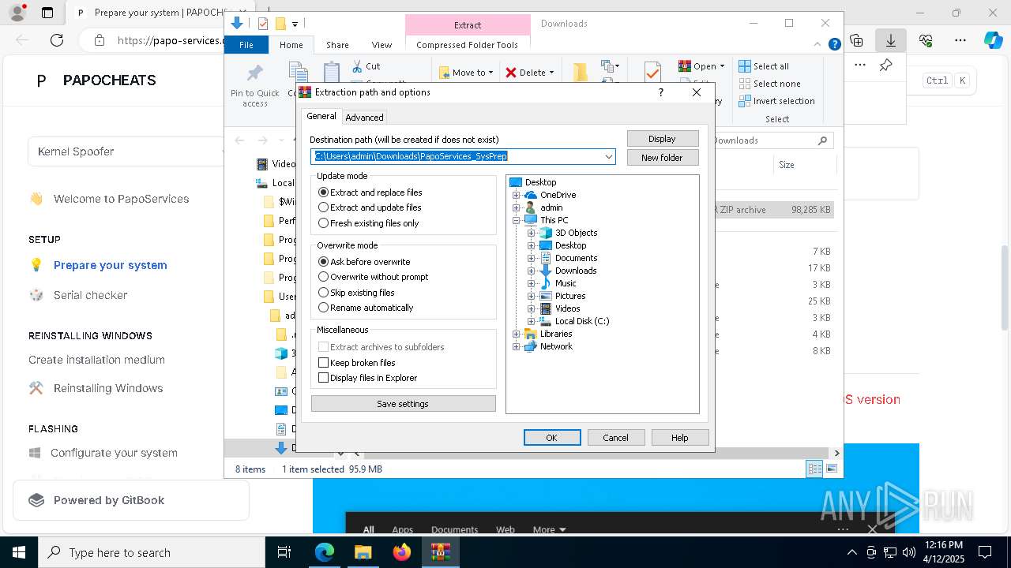Open WinRAR taskbar icon
Screen dimensions: 1011x568
[x=441, y=552]
